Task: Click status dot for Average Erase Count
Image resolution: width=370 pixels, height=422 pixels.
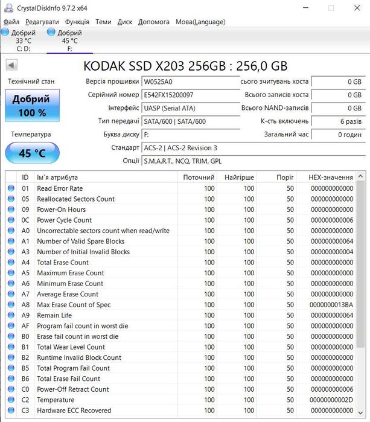Action: click(11, 294)
